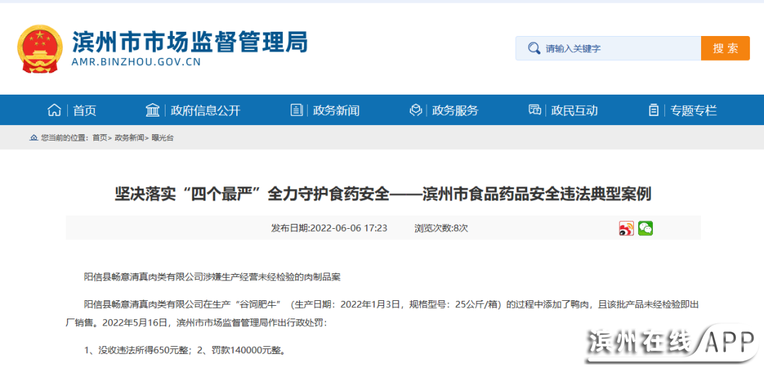This screenshot has height=368, width=764.
Task: Click the document icon beside 政务新闻
Action: point(296,110)
